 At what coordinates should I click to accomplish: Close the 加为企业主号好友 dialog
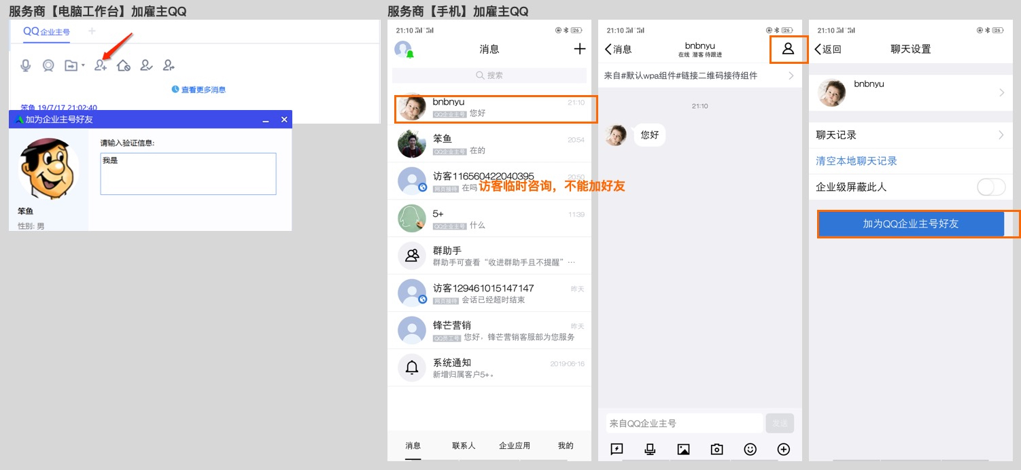(x=284, y=120)
